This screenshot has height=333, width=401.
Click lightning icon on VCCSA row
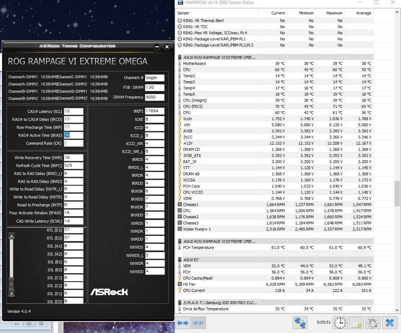click(x=179, y=180)
